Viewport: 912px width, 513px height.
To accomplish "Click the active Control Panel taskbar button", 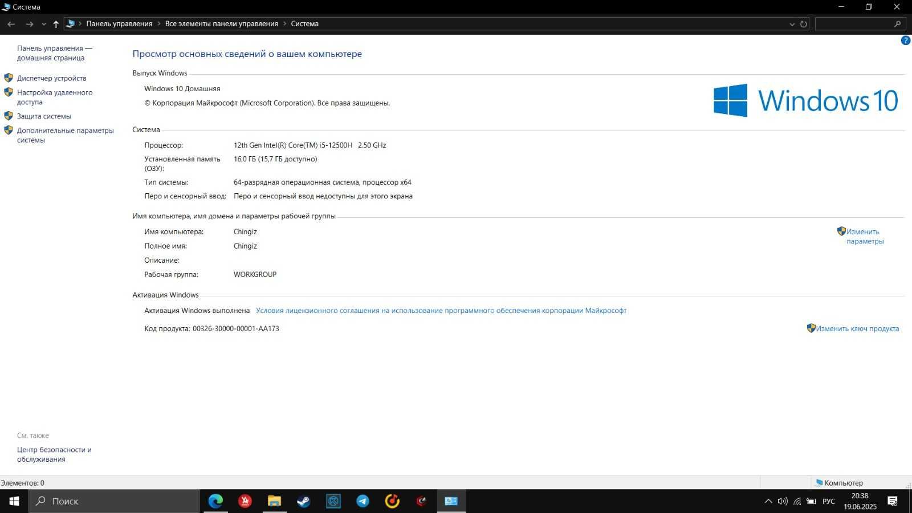I will (451, 501).
